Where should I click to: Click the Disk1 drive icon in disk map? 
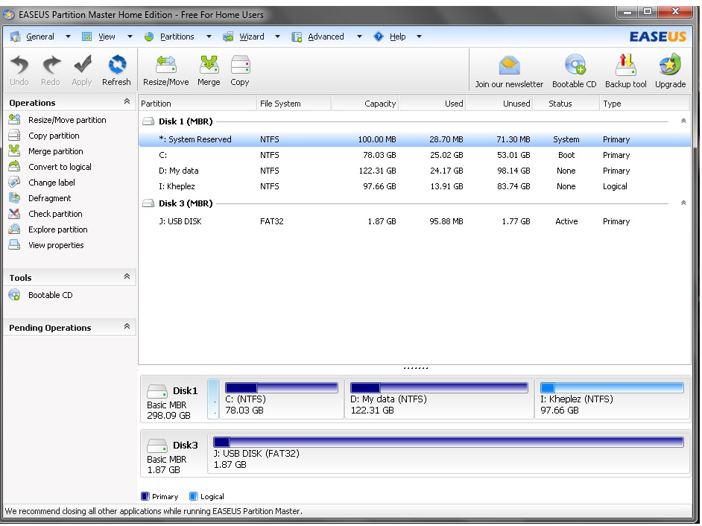coord(156,391)
